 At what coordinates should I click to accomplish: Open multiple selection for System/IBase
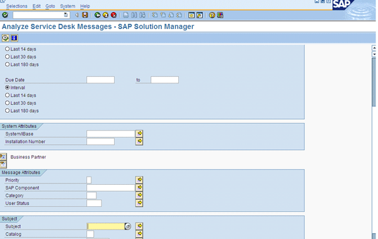click(x=139, y=134)
